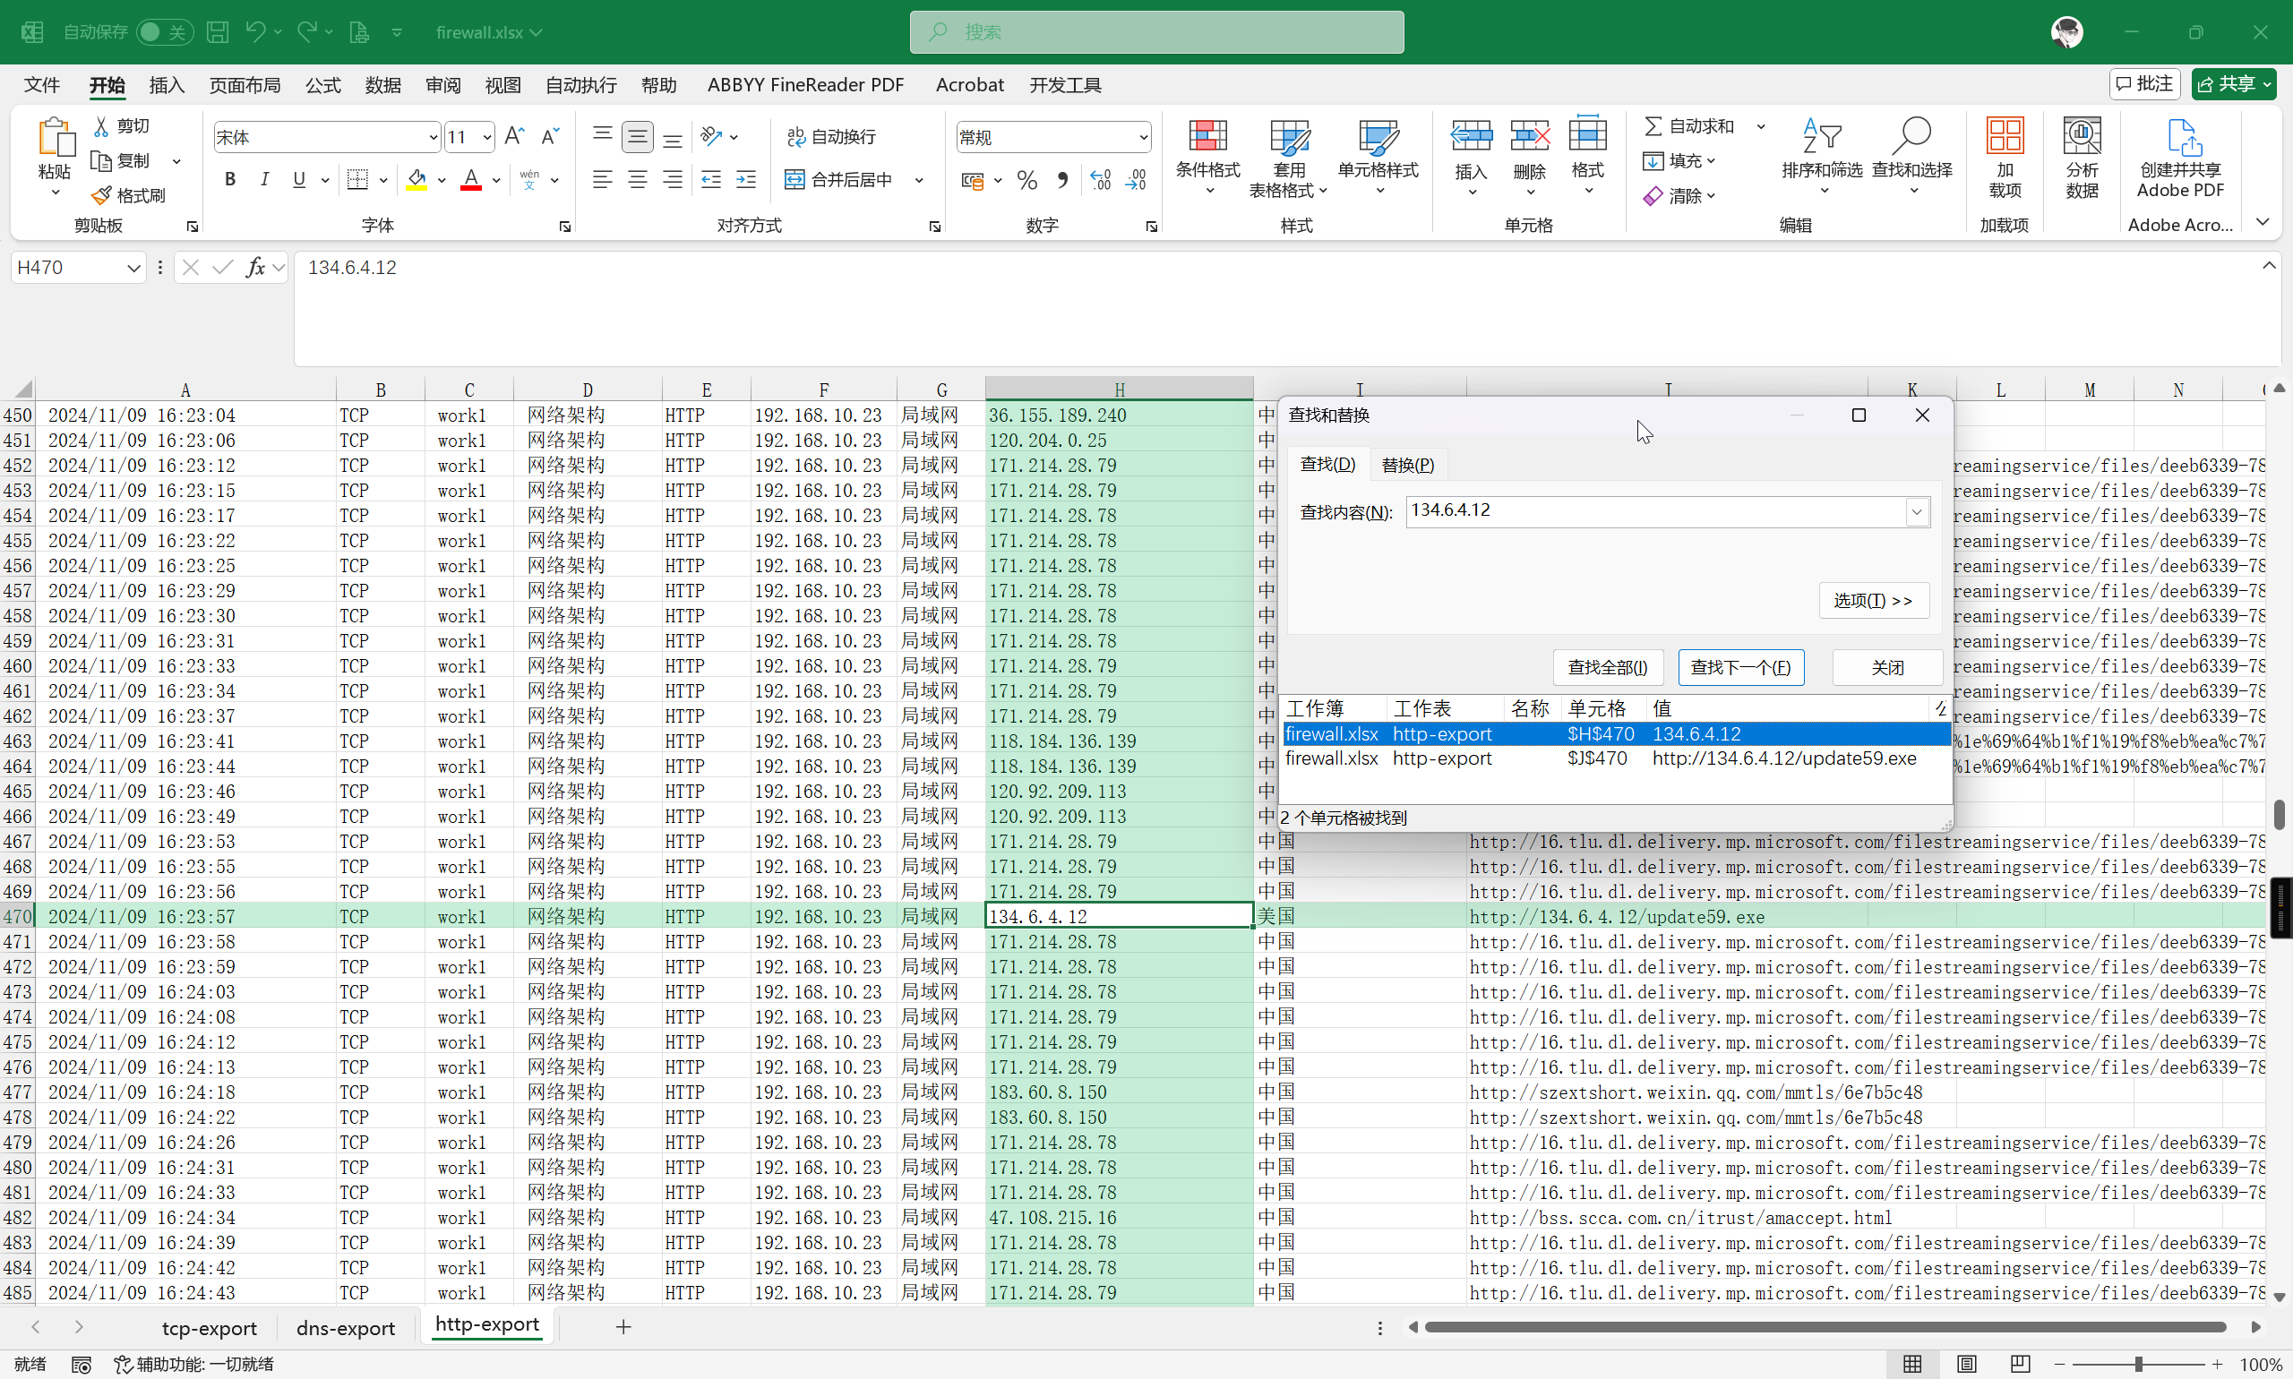Viewport: 2293px width, 1379px height.
Task: Apply bold formatting with B button
Action: [x=229, y=179]
